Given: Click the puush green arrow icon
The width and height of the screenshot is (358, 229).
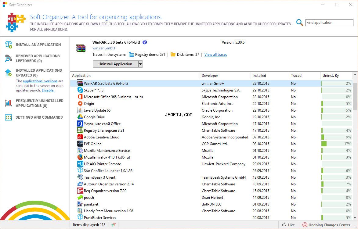Looking at the screenshot, I should tap(80, 198).
